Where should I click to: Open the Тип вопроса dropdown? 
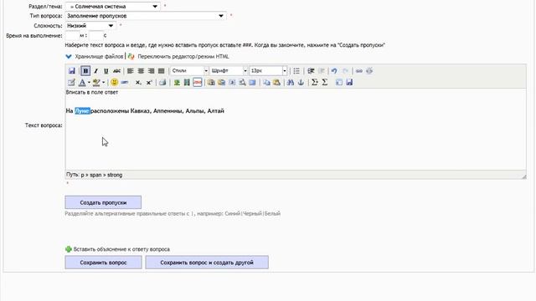pos(145,16)
